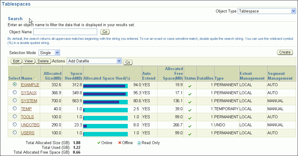This screenshot has height=156, width=298.
Task: Click the status checkmark in the USERS row
Action: (x=190, y=134)
